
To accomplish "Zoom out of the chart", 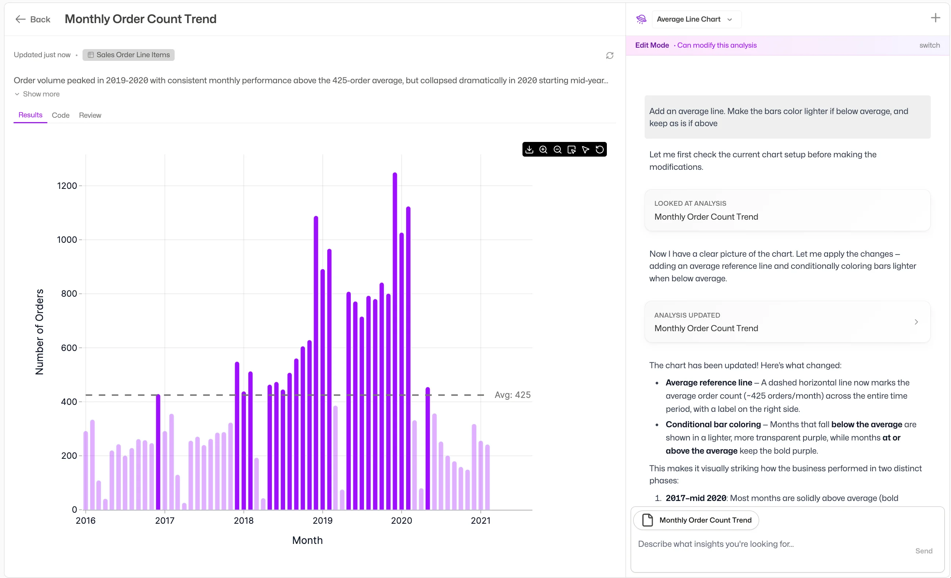I will tap(557, 150).
